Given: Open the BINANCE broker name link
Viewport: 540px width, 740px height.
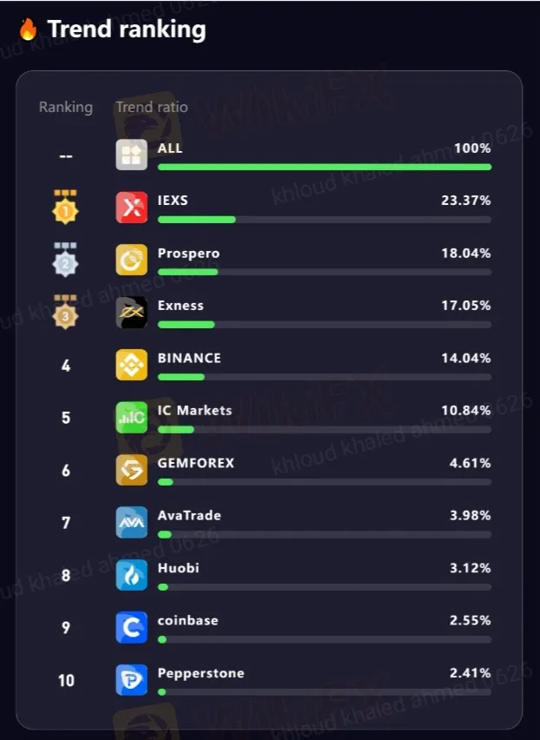Looking at the screenshot, I should coord(189,358).
